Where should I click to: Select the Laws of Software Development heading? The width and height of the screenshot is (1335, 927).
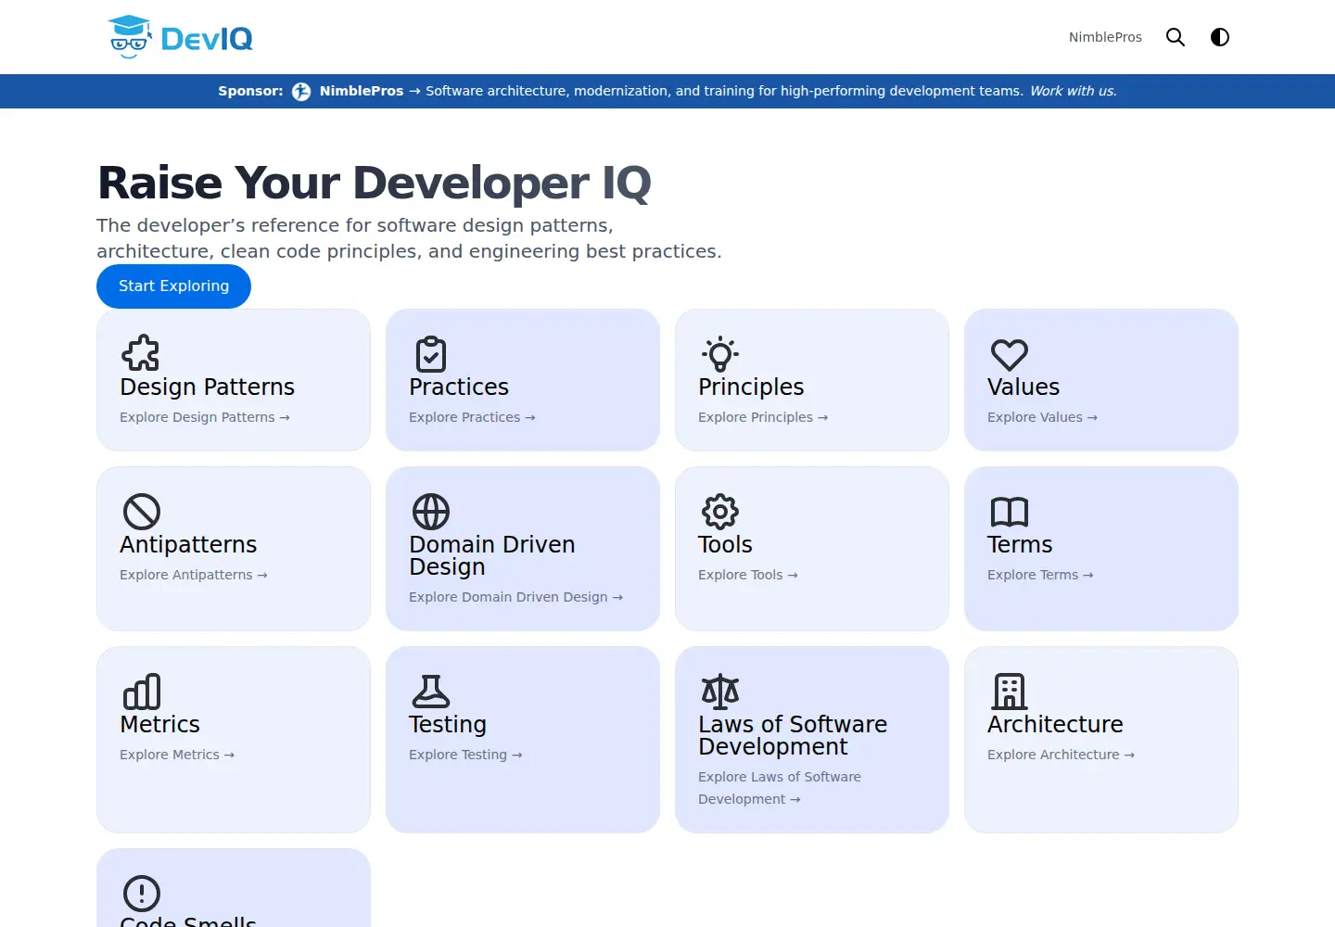click(x=793, y=735)
